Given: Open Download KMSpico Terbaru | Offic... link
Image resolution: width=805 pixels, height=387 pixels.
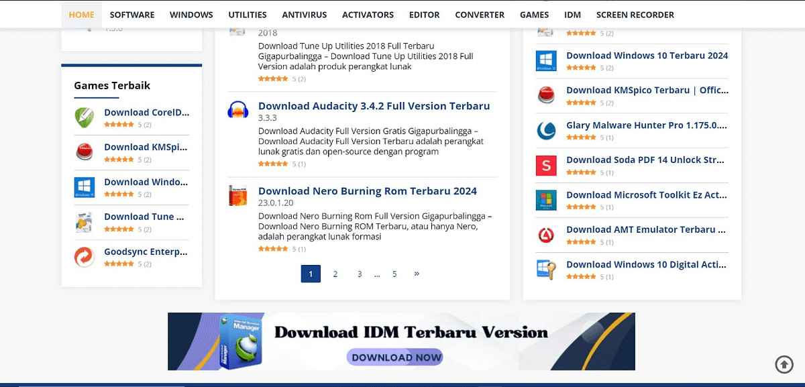Looking at the screenshot, I should (647, 90).
